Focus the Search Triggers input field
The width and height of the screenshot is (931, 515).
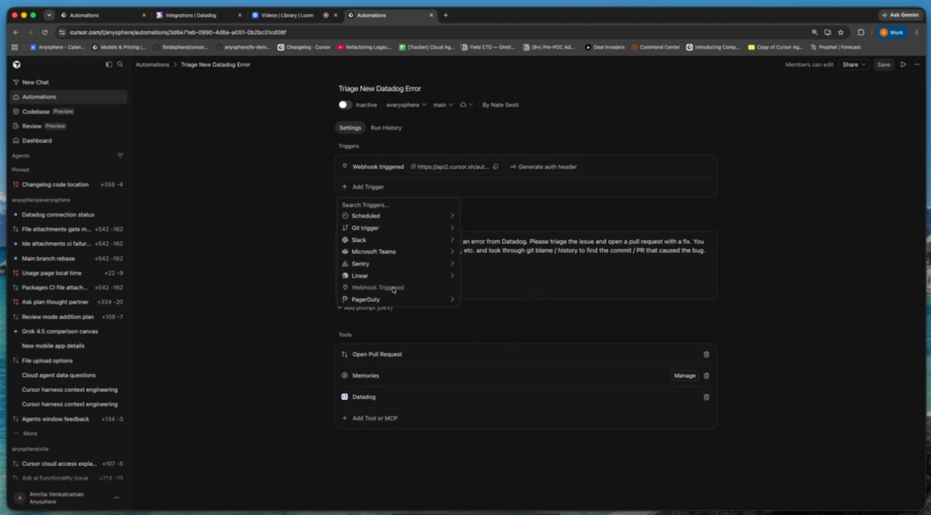click(398, 205)
